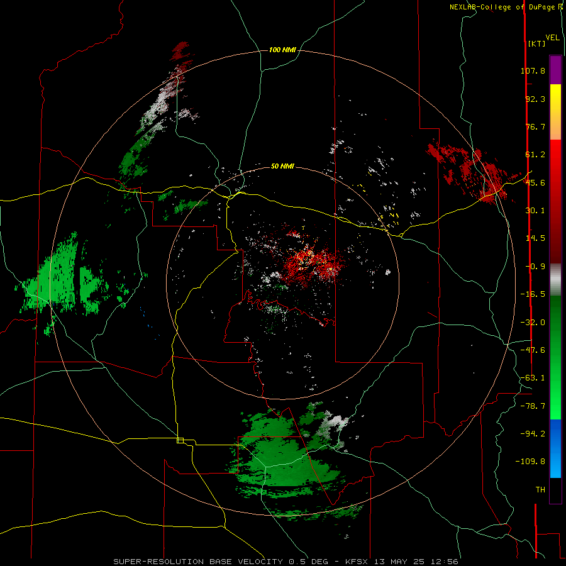
Task: Click the '76.7' scale value
Action: point(535,126)
